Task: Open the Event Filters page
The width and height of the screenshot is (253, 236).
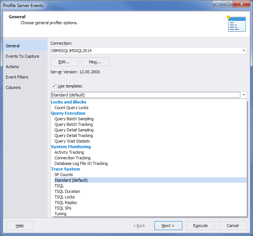Action: pos(25,77)
